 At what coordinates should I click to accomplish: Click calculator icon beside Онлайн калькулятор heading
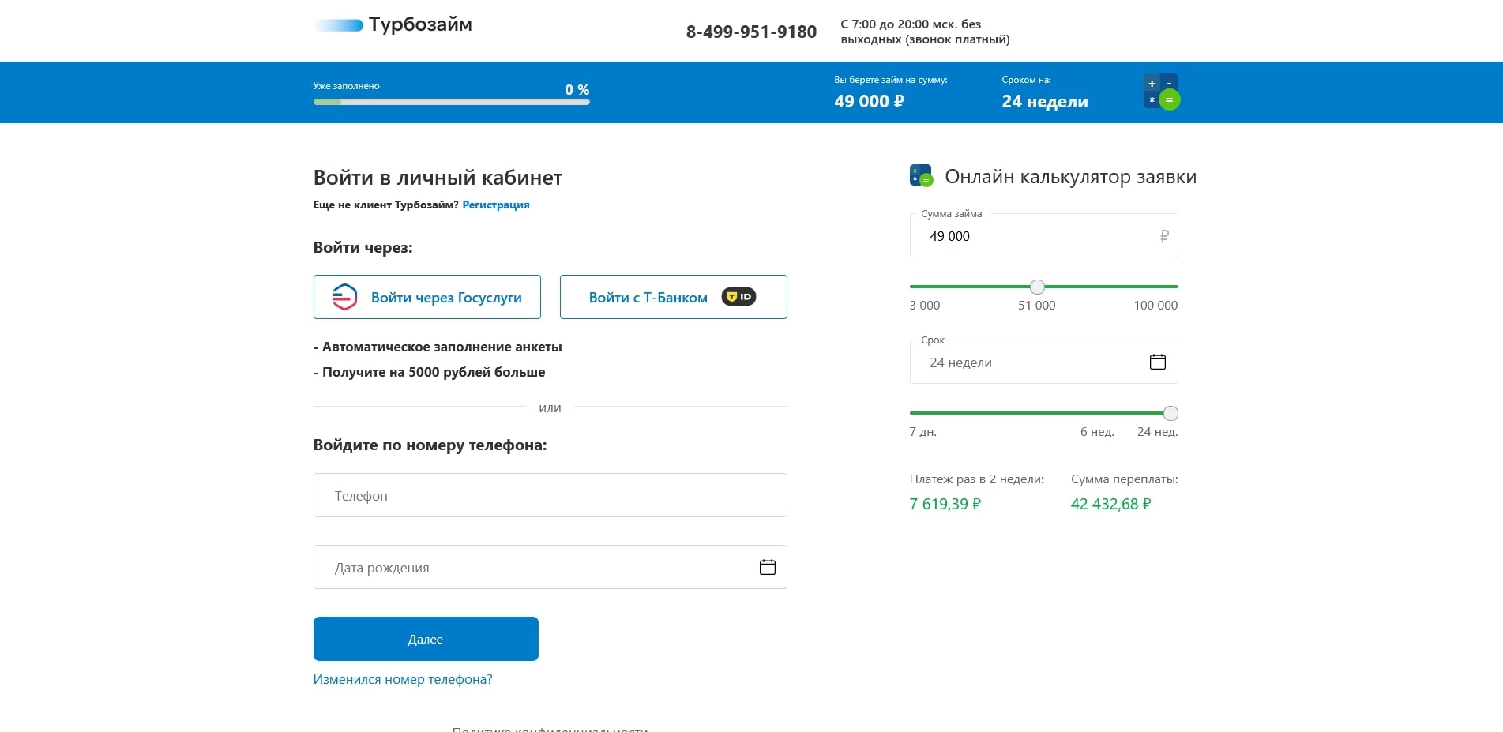pyautogui.click(x=921, y=175)
